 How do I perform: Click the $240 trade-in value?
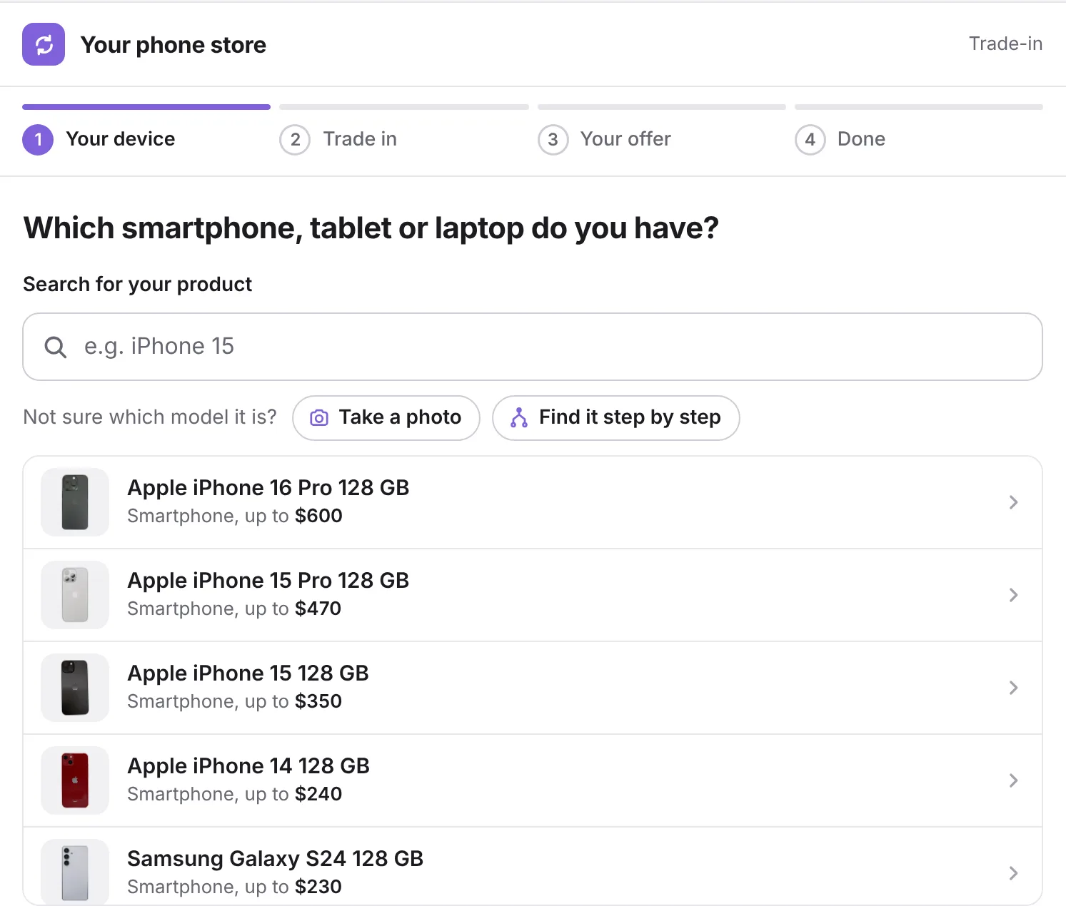pyautogui.click(x=318, y=794)
